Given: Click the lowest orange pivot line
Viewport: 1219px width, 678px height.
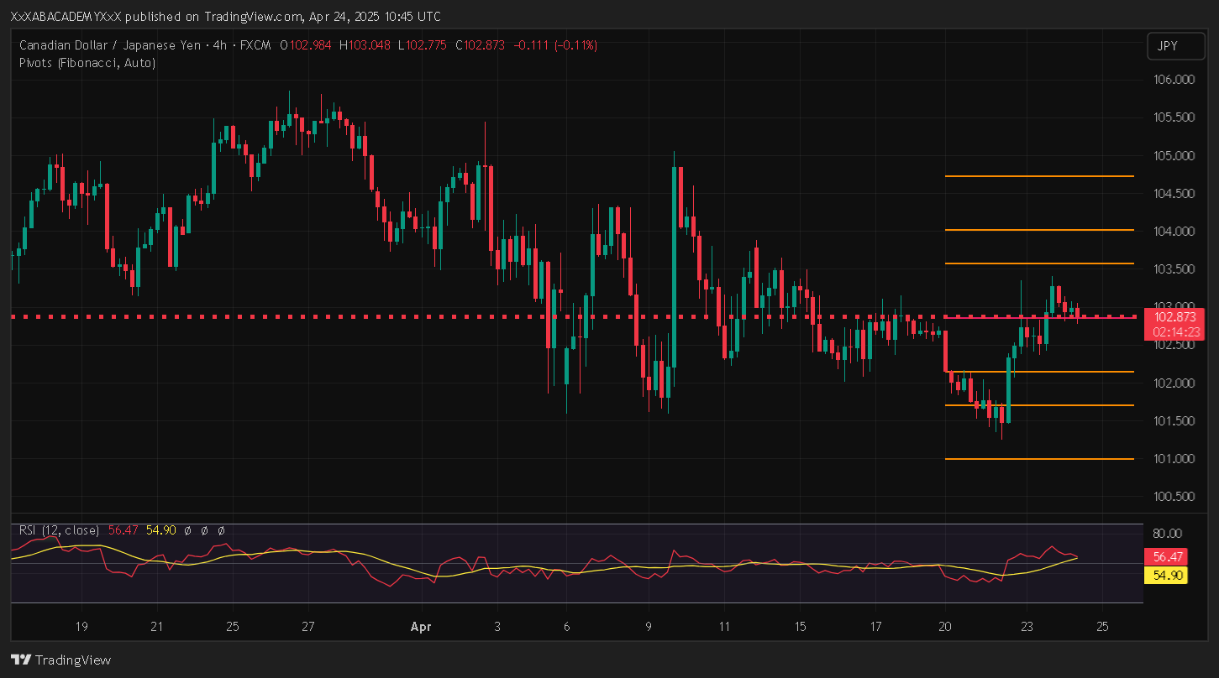Looking at the screenshot, I should coord(1039,459).
